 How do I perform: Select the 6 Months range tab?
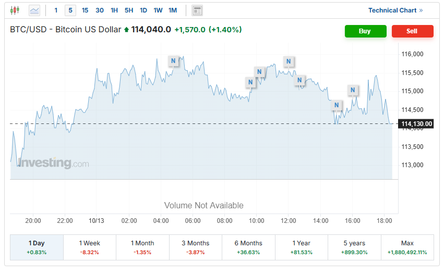point(248,247)
